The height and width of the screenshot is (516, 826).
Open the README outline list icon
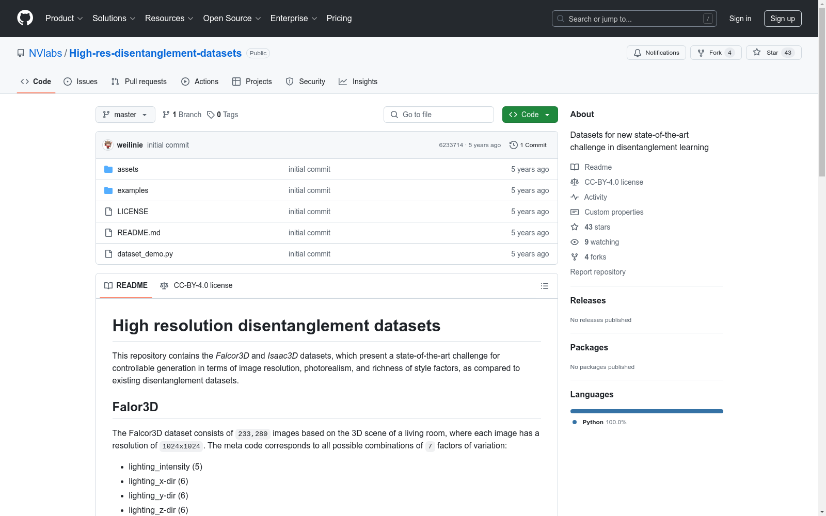point(545,286)
